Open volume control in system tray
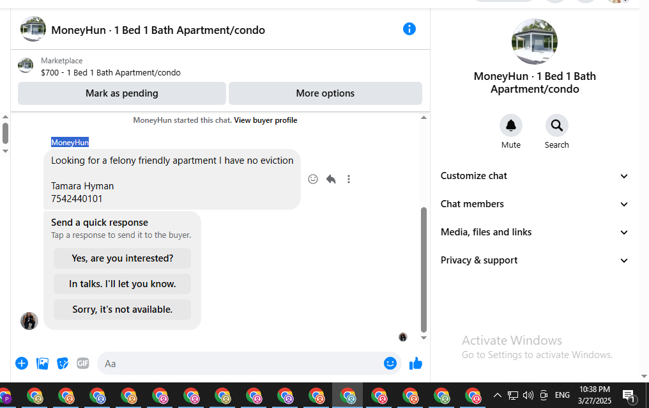Image resolution: width=649 pixels, height=408 pixels. (528, 395)
